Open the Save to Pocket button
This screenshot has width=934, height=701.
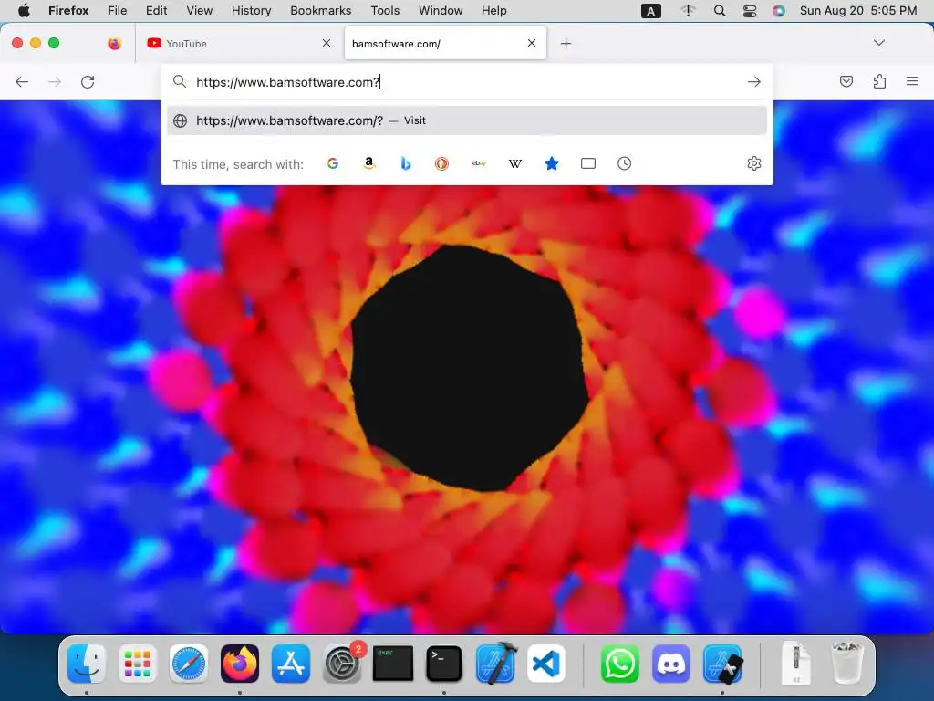[x=846, y=81]
